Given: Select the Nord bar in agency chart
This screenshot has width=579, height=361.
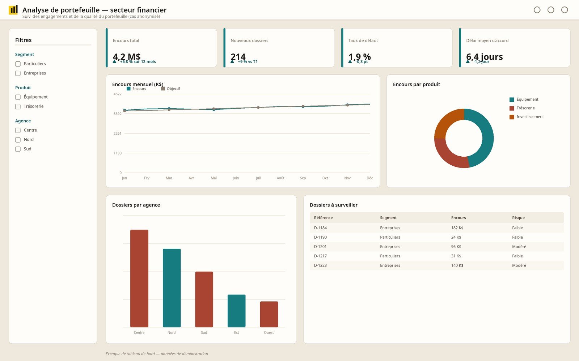Looking at the screenshot, I should (x=172, y=288).
